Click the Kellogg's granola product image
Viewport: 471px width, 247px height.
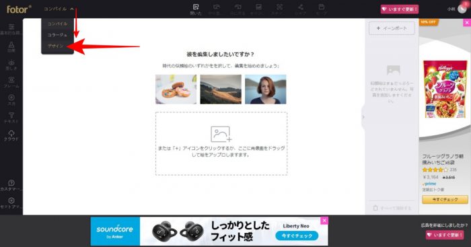point(445,89)
